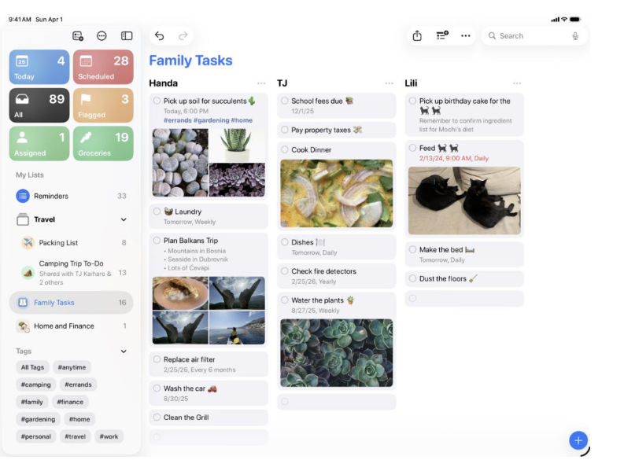The width and height of the screenshot is (624, 460).
Task: Complete the Dust the floors reminder
Action: coord(412,278)
